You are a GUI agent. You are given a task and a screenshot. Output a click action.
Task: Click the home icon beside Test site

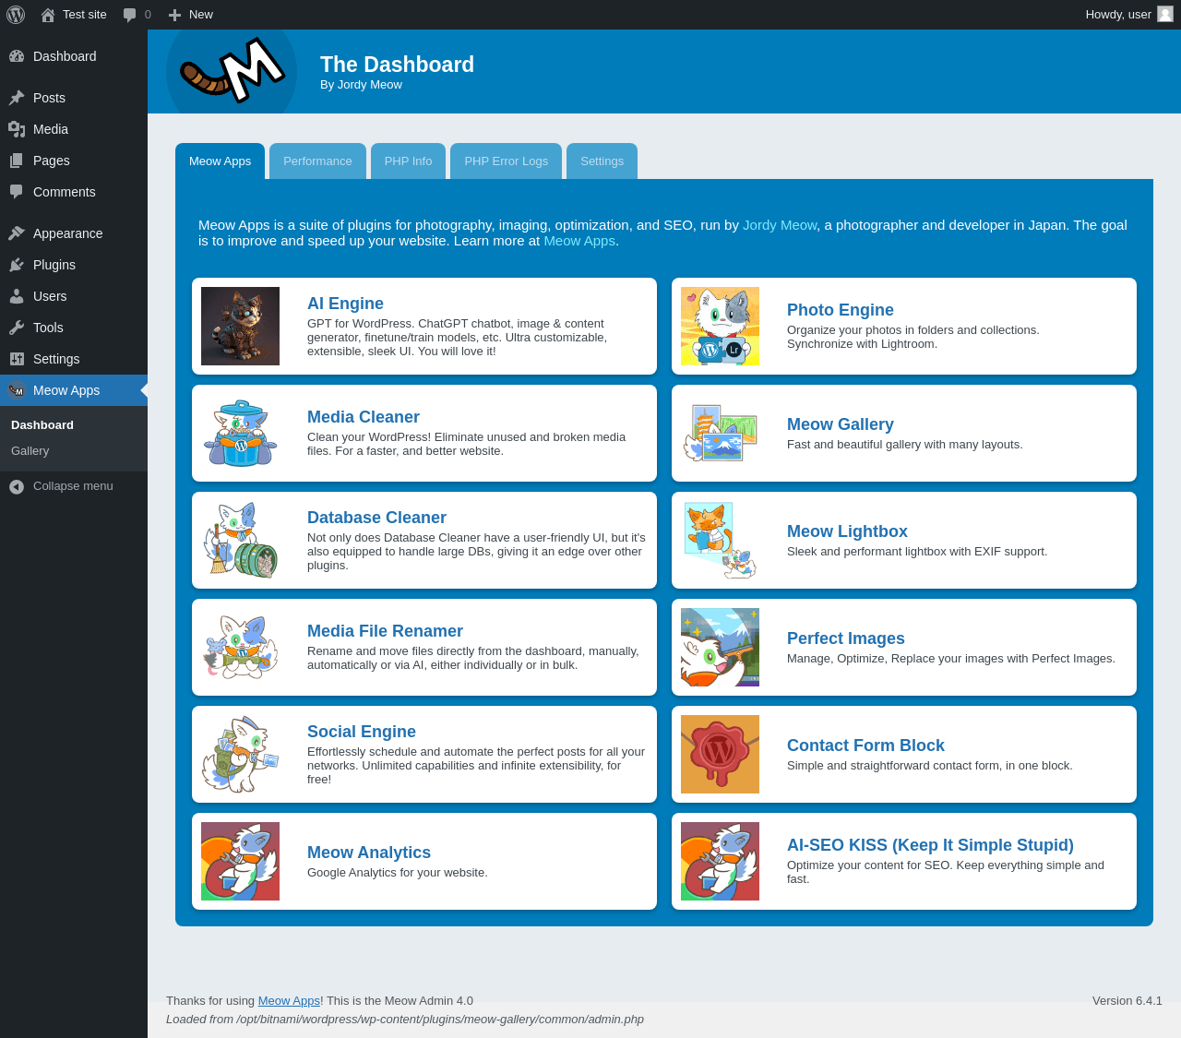click(48, 15)
